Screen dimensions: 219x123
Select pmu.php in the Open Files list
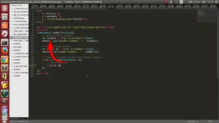click(x=17, y=47)
